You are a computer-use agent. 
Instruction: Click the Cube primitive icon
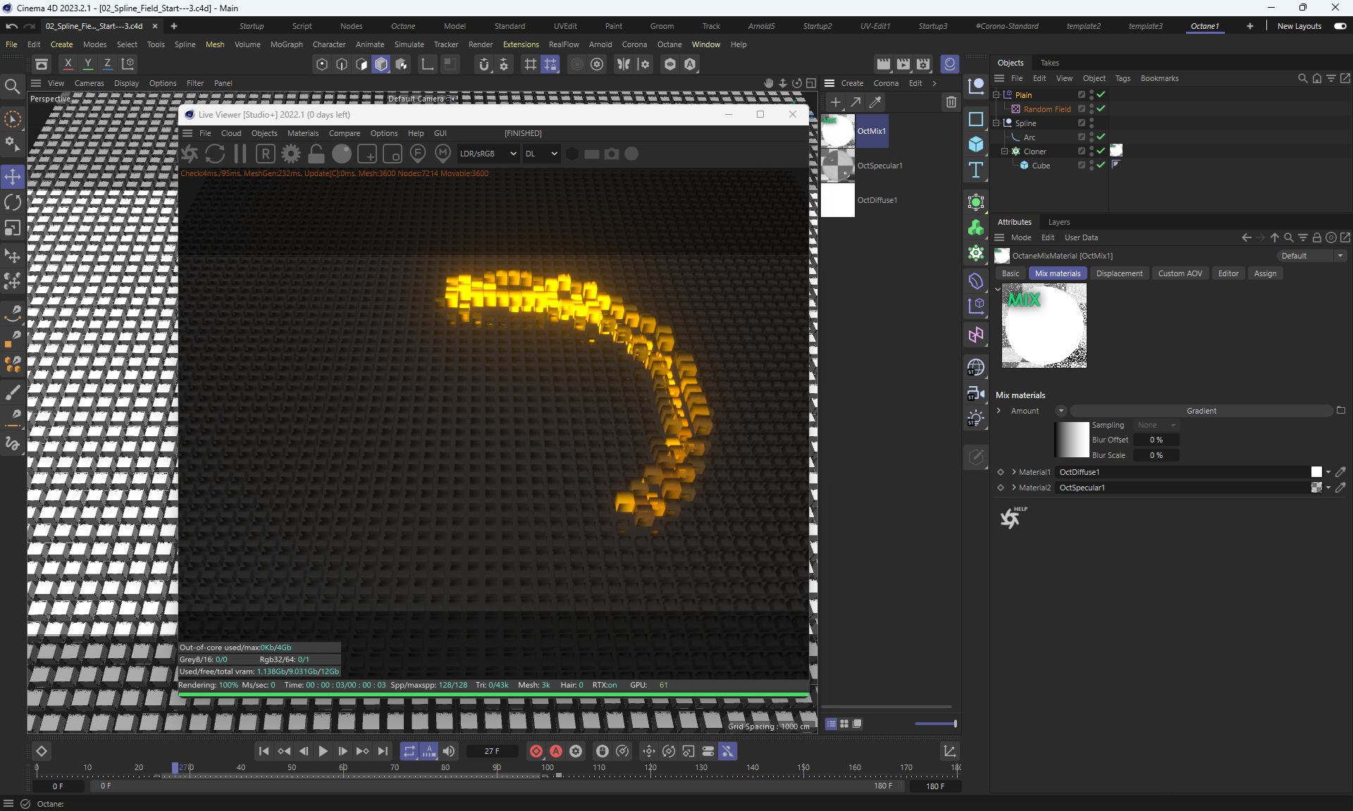pyautogui.click(x=976, y=144)
